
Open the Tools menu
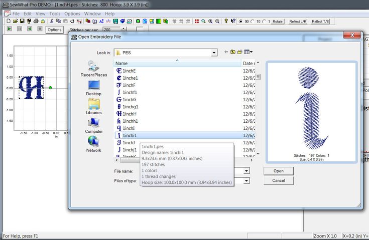(55, 14)
